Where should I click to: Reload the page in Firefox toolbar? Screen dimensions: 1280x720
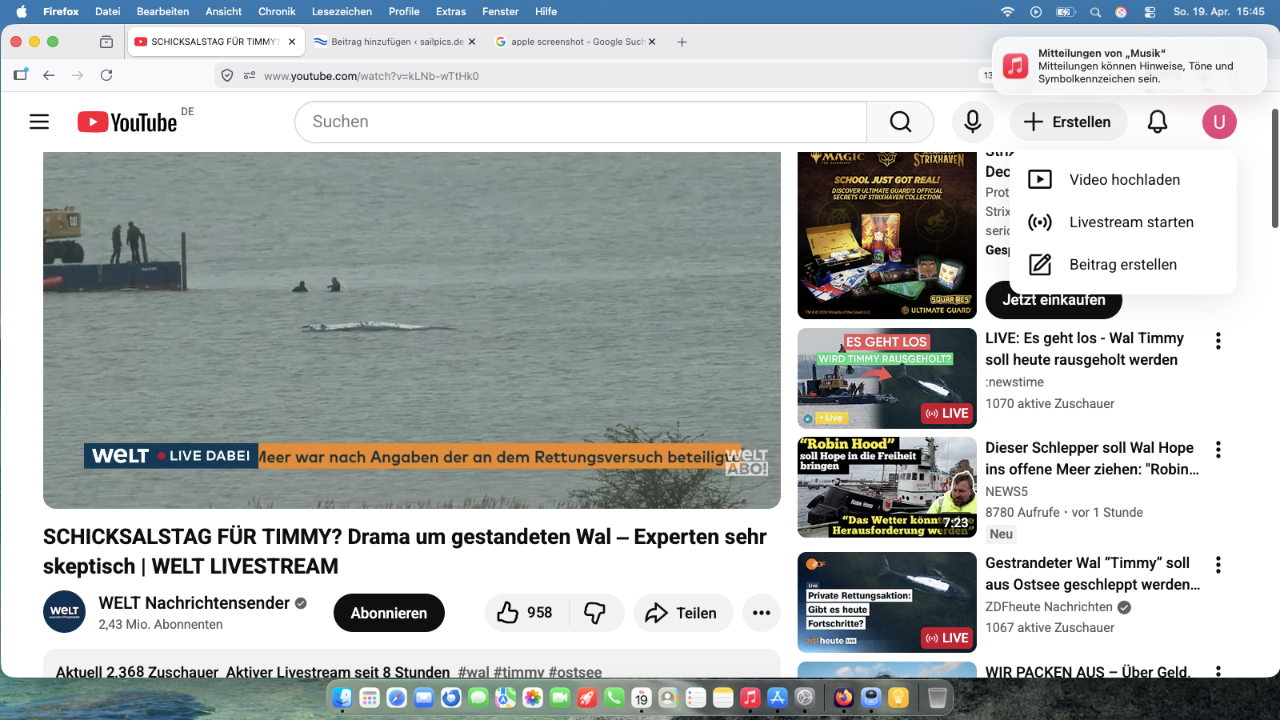pos(106,75)
